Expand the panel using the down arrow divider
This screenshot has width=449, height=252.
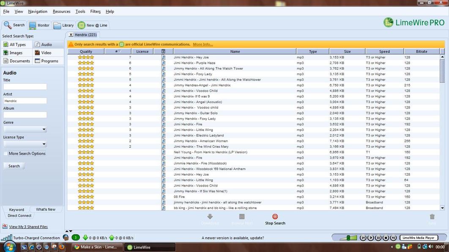[71, 231]
